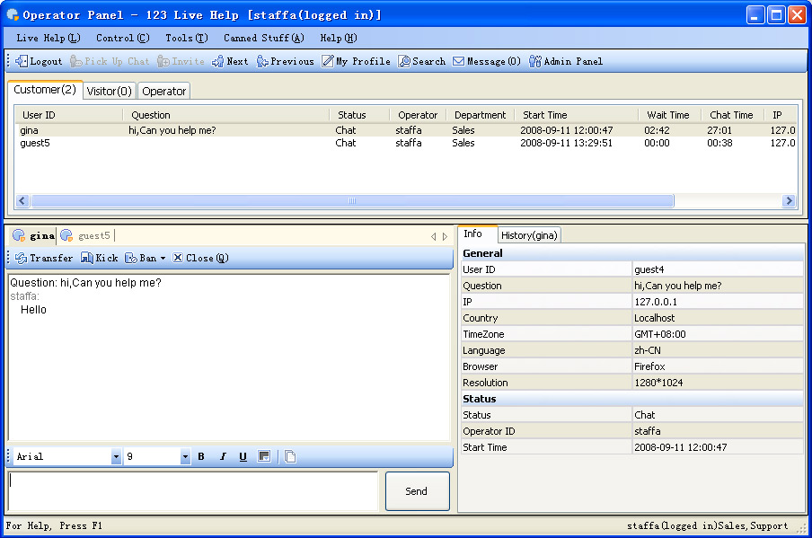812x538 pixels.
Task: Send the chat message
Action: (x=417, y=491)
